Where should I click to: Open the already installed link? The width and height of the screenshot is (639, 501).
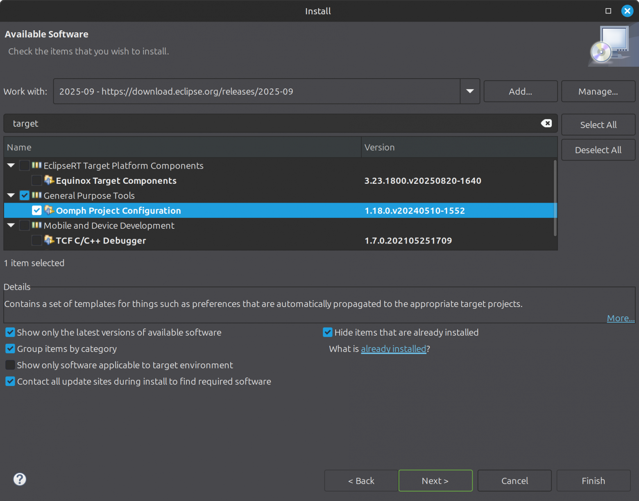click(x=393, y=349)
